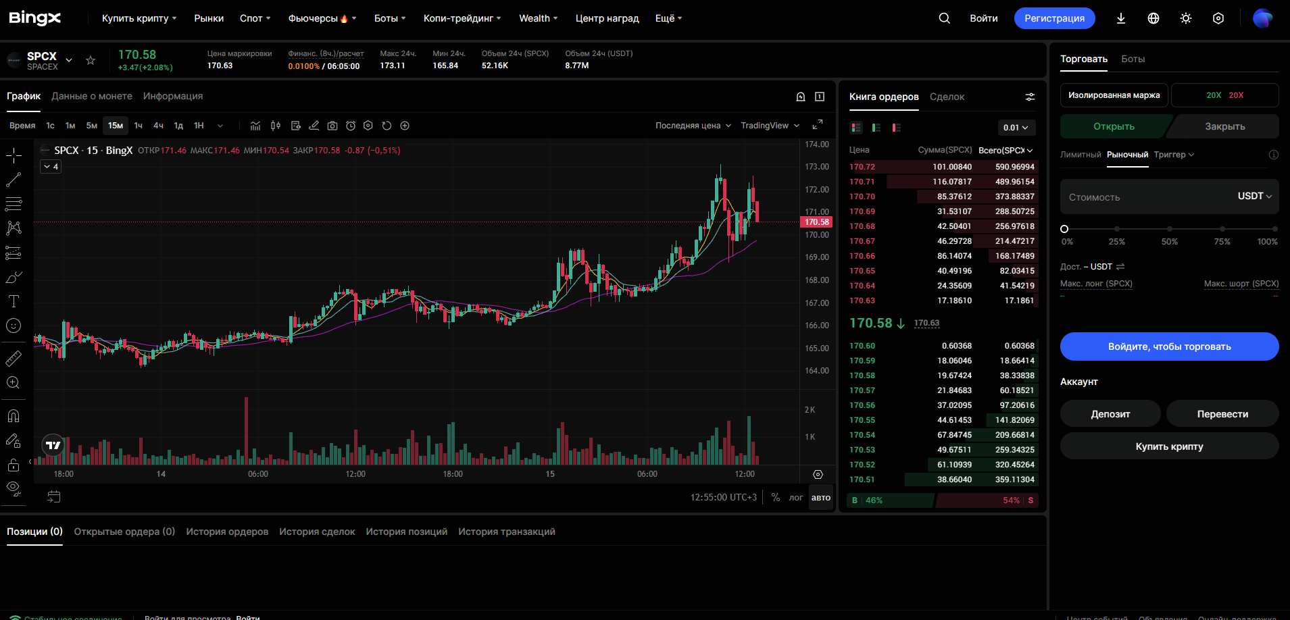Set position size slider to 50%

click(x=1170, y=229)
